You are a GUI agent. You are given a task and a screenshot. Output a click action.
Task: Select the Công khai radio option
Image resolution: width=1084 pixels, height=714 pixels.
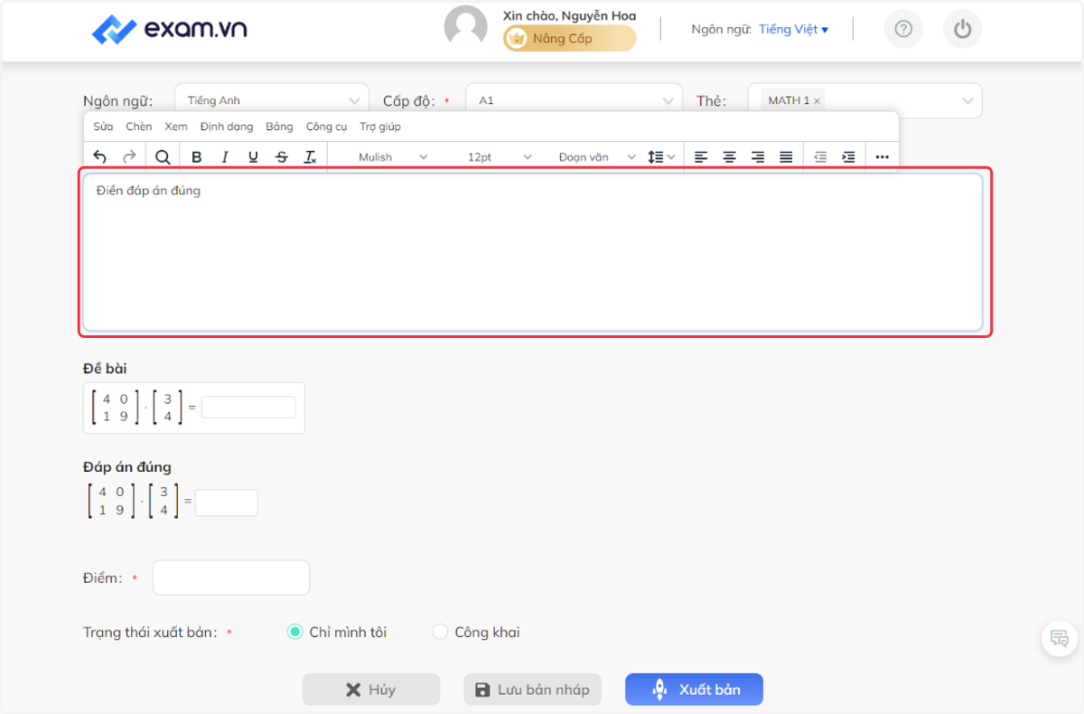[440, 632]
